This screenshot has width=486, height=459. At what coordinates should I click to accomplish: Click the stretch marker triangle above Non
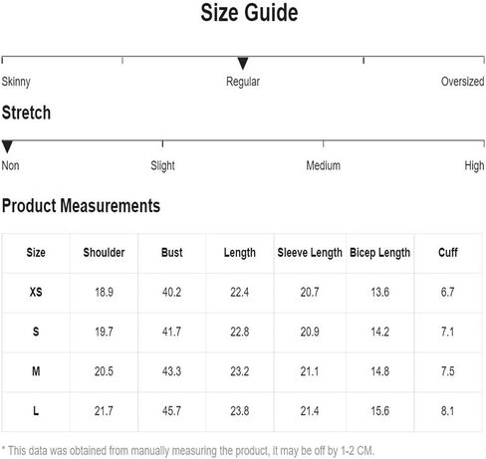pyautogui.click(x=7, y=146)
